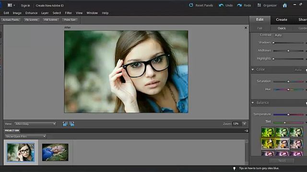Viewport: 307px width, 172px height.
Task: Open the Show Open Files dropdown
Action: coord(25,136)
